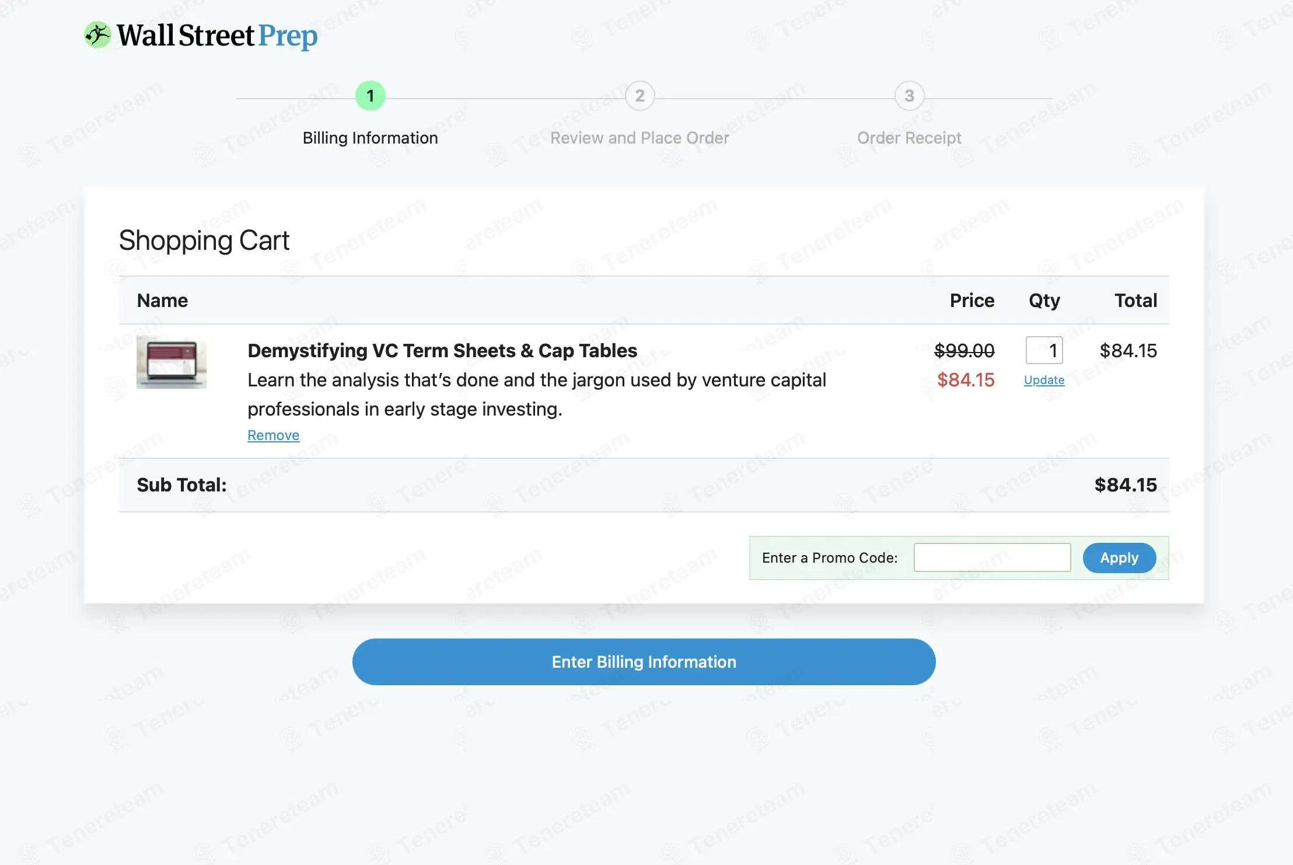Select the step 2 circle indicator
Viewport: 1293px width, 865px height.
coord(639,96)
